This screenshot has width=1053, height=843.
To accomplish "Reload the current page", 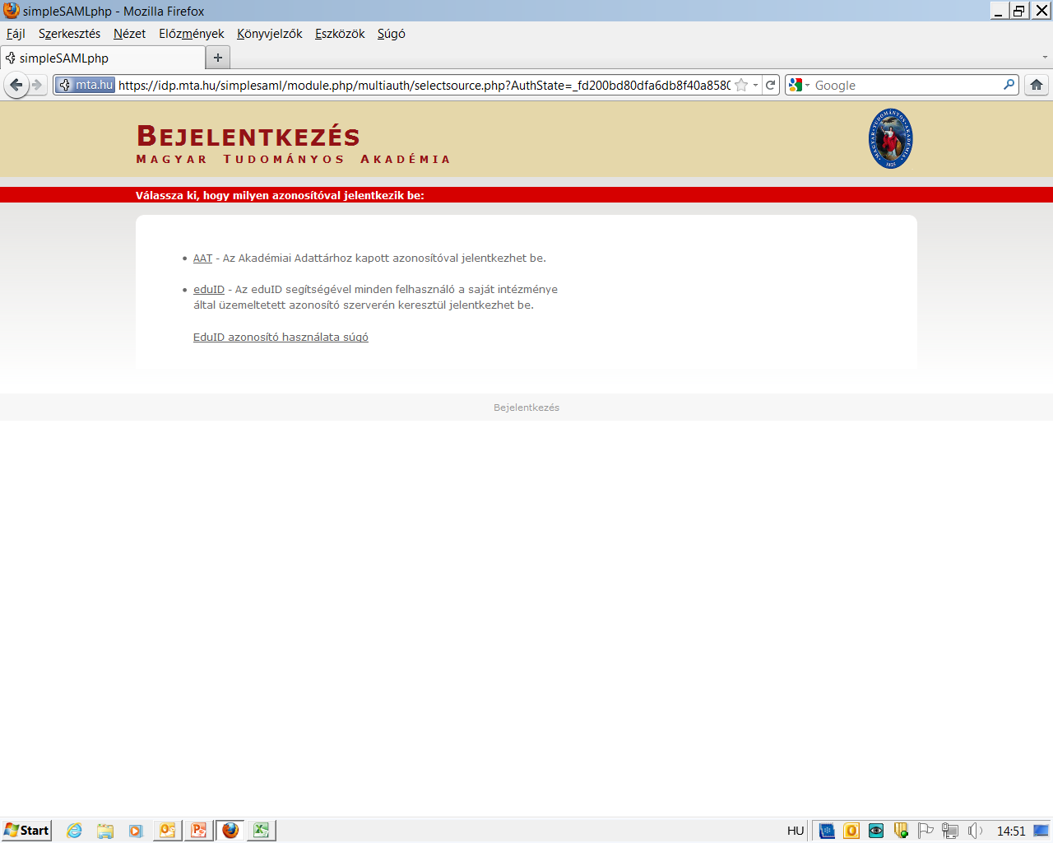I will [x=771, y=85].
